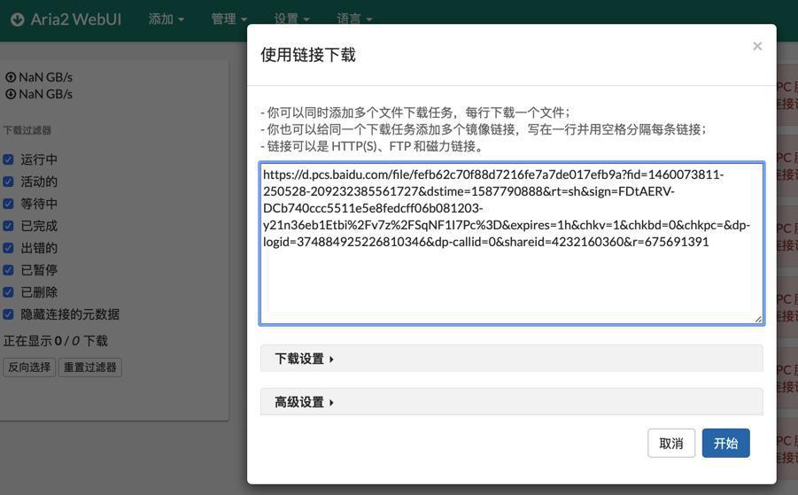
Task: Click the download speed arrow icon
Action: click(x=11, y=94)
